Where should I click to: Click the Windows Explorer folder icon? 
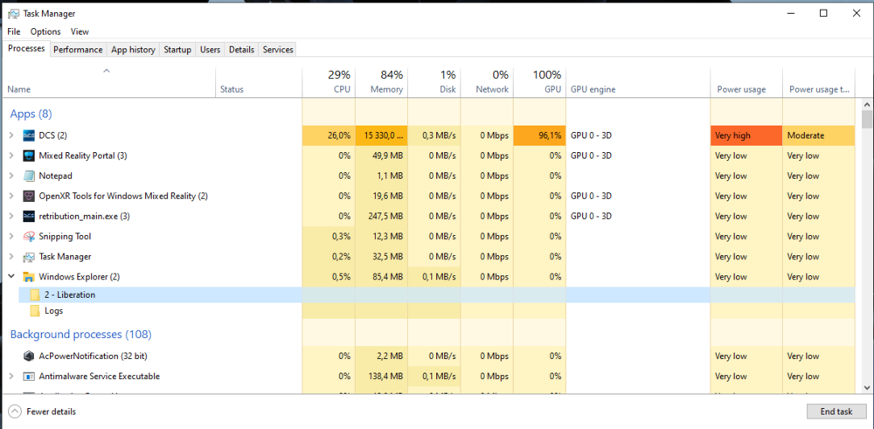(29, 277)
